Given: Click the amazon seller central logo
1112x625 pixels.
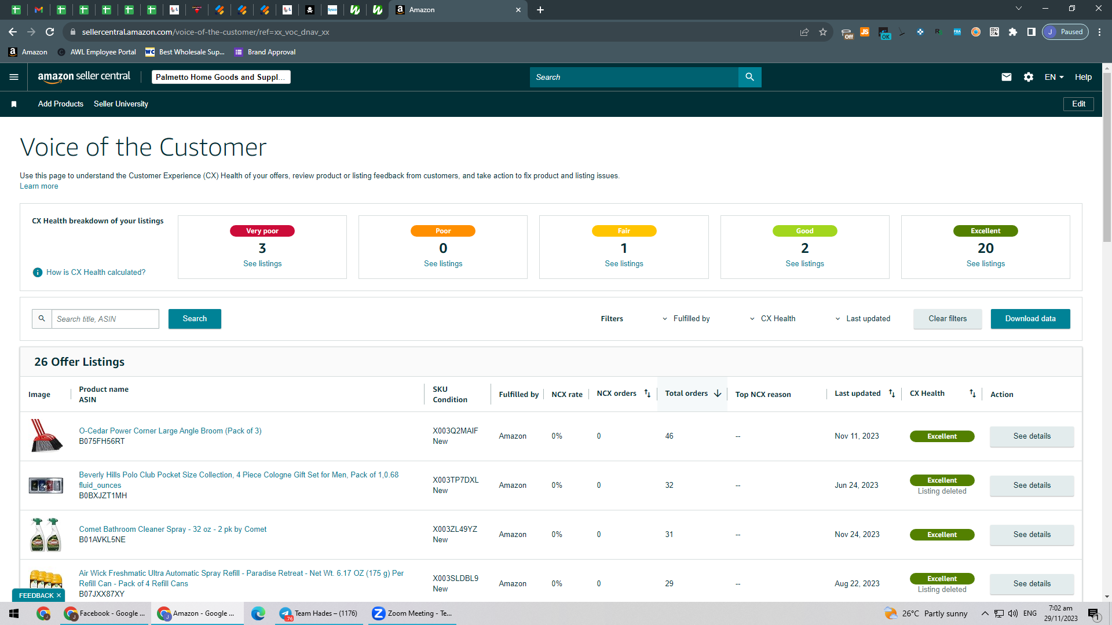Looking at the screenshot, I should [84, 77].
